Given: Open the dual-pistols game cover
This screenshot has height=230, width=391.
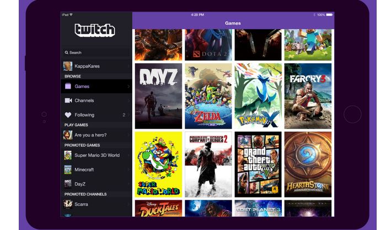Looking at the screenshot, I should tap(258, 45).
